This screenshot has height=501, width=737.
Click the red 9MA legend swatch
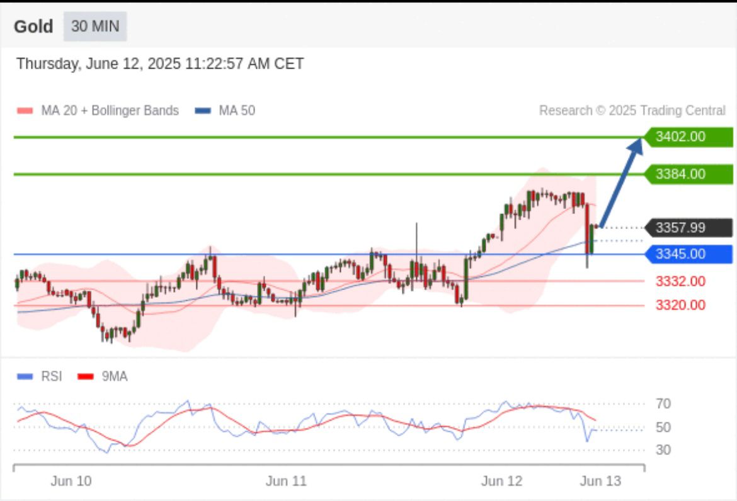pyautogui.click(x=85, y=376)
